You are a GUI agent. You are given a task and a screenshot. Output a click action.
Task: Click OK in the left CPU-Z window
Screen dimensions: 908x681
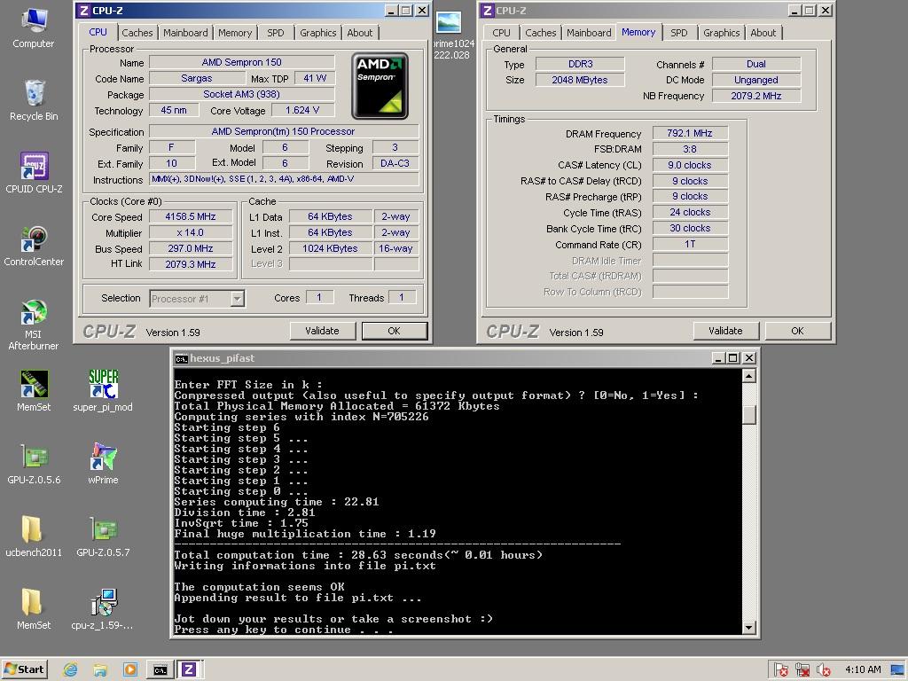pyautogui.click(x=395, y=331)
